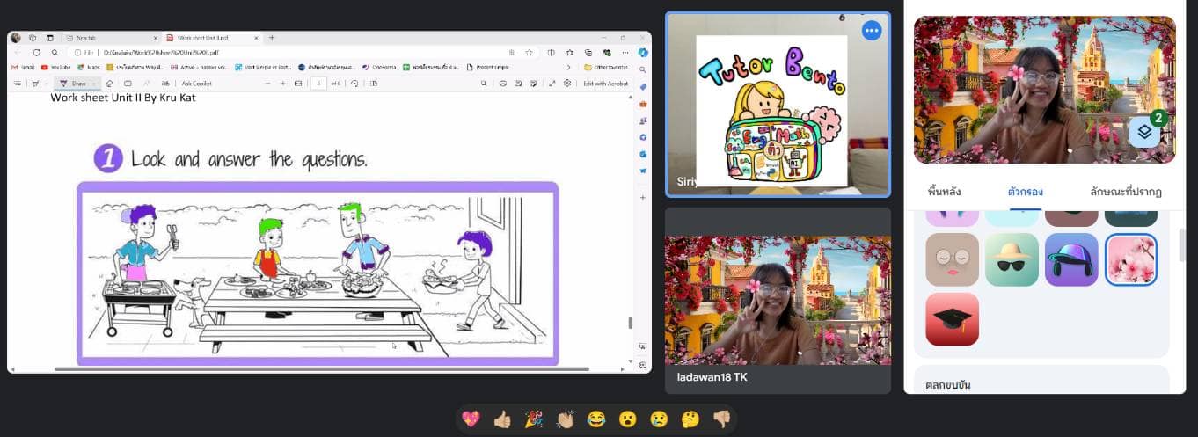The image size is (1198, 437).
Task: Click the PDF page number field
Action: click(316, 84)
